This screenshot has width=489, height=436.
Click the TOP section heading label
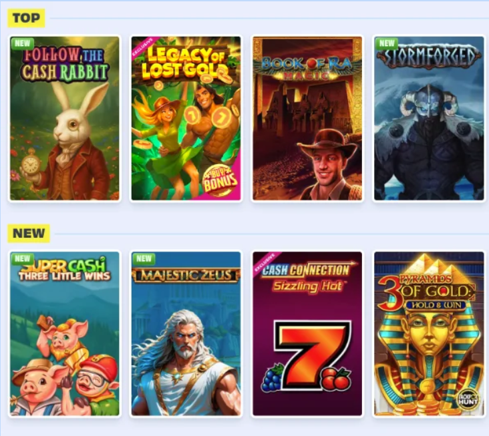pyautogui.click(x=26, y=18)
